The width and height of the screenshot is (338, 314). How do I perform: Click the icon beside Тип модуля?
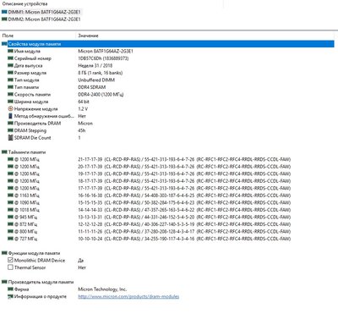coord(10,80)
